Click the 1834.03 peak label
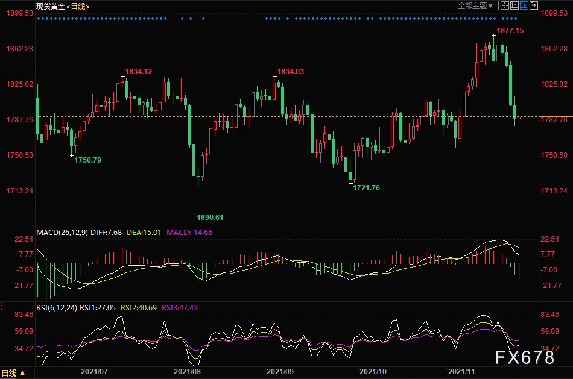This screenshot has width=573, height=379. click(x=290, y=72)
